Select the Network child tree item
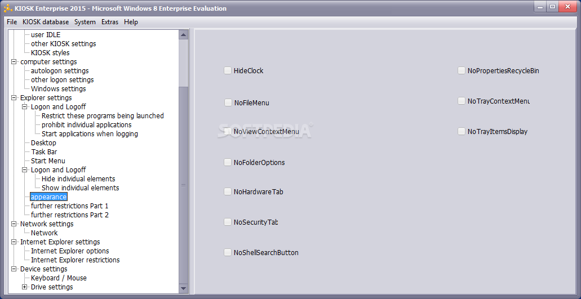This screenshot has height=299, width=581. [x=45, y=233]
